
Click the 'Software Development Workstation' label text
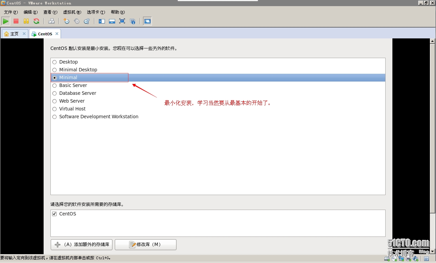[x=99, y=117]
